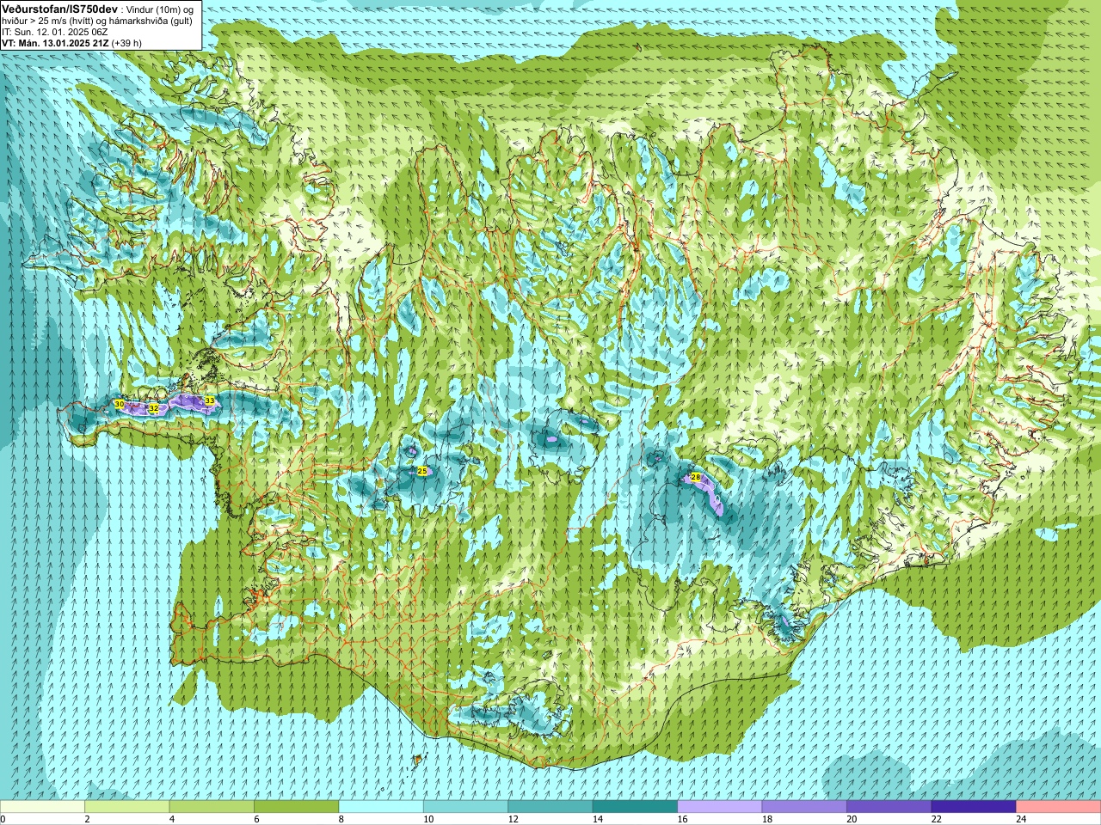Click the dark green 6–8 m/s legend swatch
The height and width of the screenshot is (825, 1101).
[296, 807]
